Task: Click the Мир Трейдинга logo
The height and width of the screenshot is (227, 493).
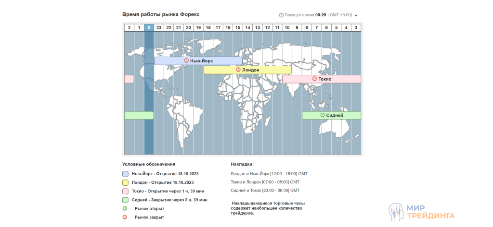Action: [x=422, y=212]
